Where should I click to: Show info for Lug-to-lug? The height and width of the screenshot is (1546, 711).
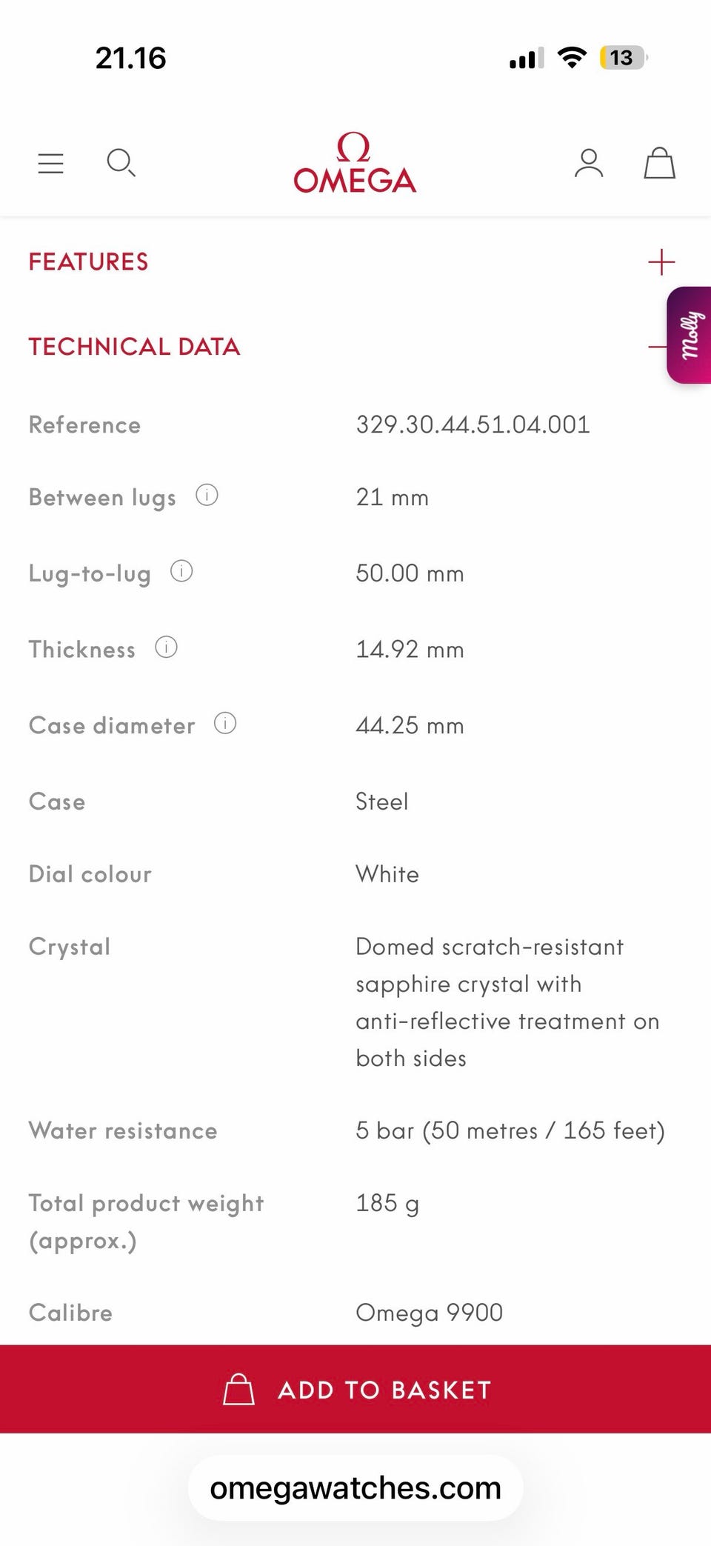(x=181, y=571)
